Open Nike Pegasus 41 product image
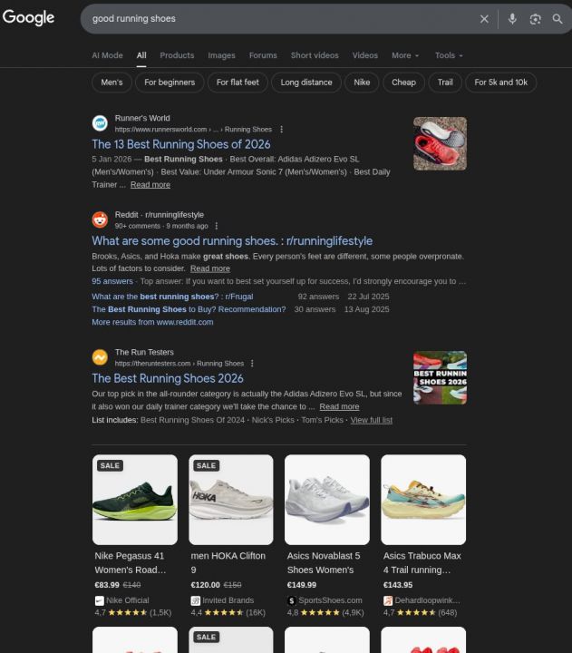572x653 pixels. click(x=135, y=500)
